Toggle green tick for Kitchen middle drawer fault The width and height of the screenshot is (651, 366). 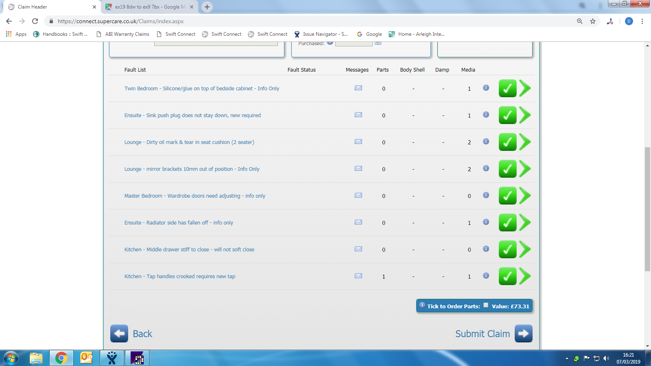click(x=507, y=250)
